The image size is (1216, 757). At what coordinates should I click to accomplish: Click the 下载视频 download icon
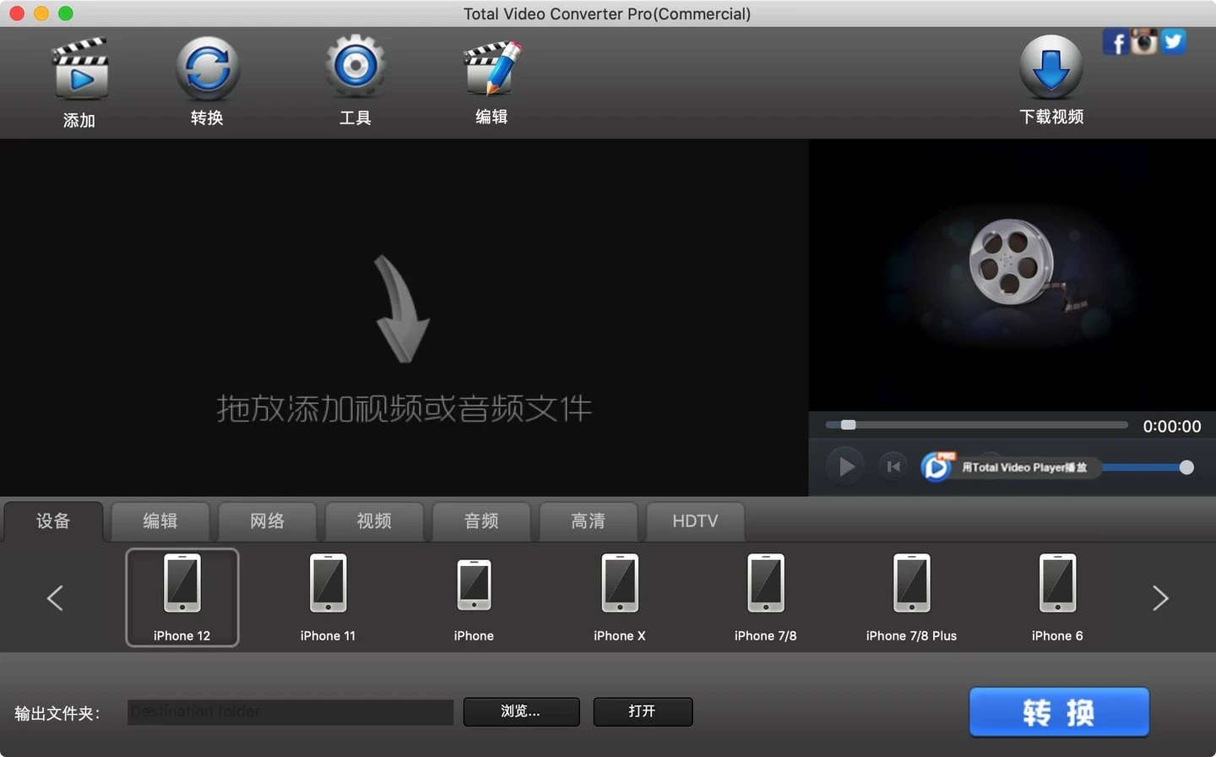click(1050, 67)
